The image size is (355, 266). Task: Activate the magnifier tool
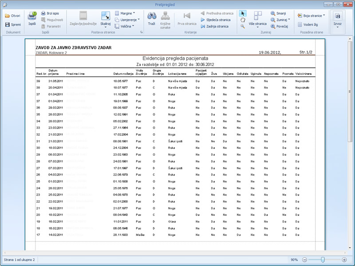[x=242, y=27]
